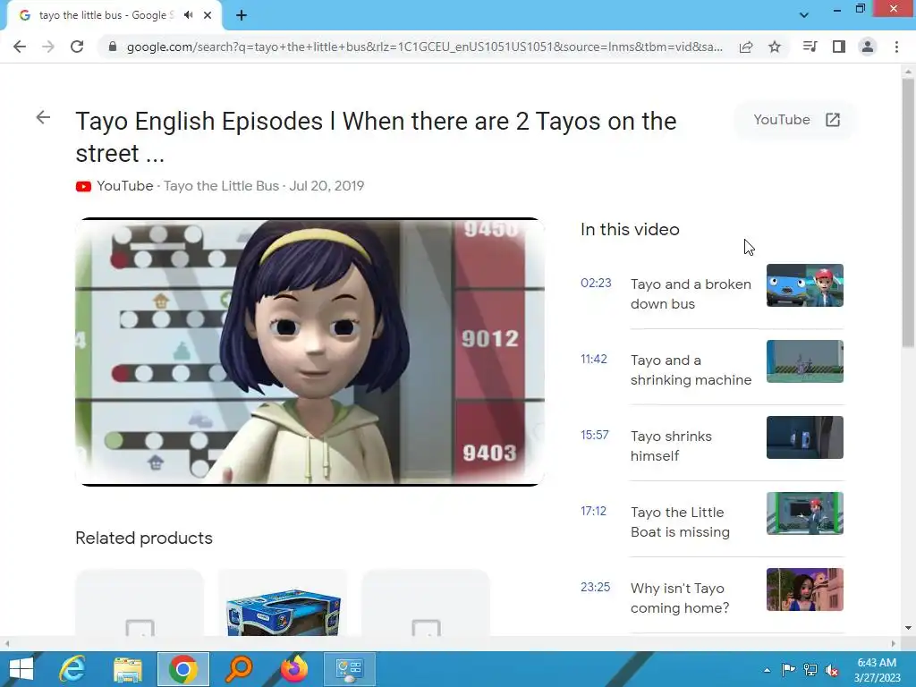Go back using the browser back arrow
The image size is (916, 687).
click(20, 47)
